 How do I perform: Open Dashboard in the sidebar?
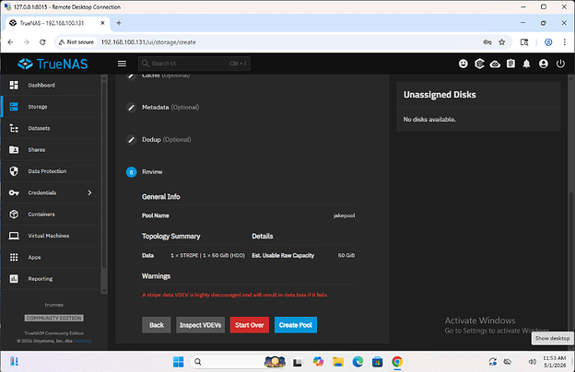tap(52, 85)
